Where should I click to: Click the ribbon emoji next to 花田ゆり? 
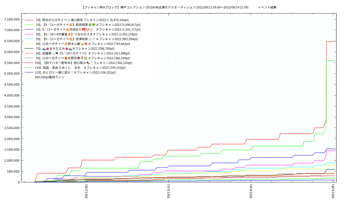coord(84,29)
